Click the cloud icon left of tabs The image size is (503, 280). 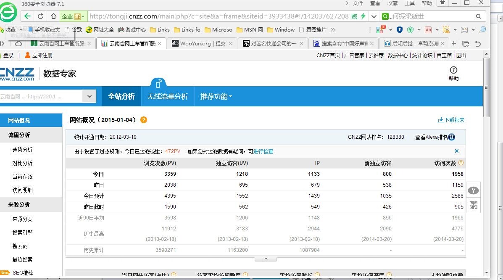[x=18, y=43]
